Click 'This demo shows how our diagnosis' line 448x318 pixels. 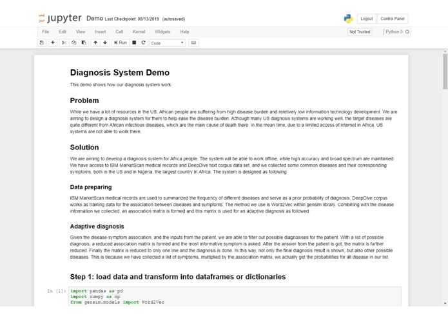pyautogui.click(x=121, y=85)
